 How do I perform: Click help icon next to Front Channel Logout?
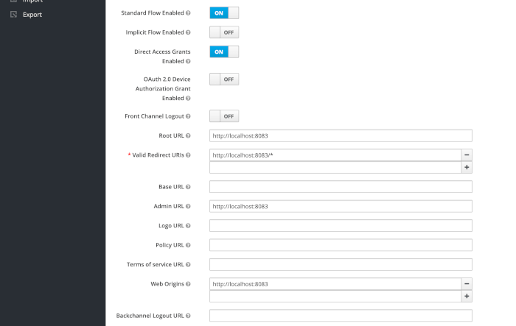pos(188,116)
